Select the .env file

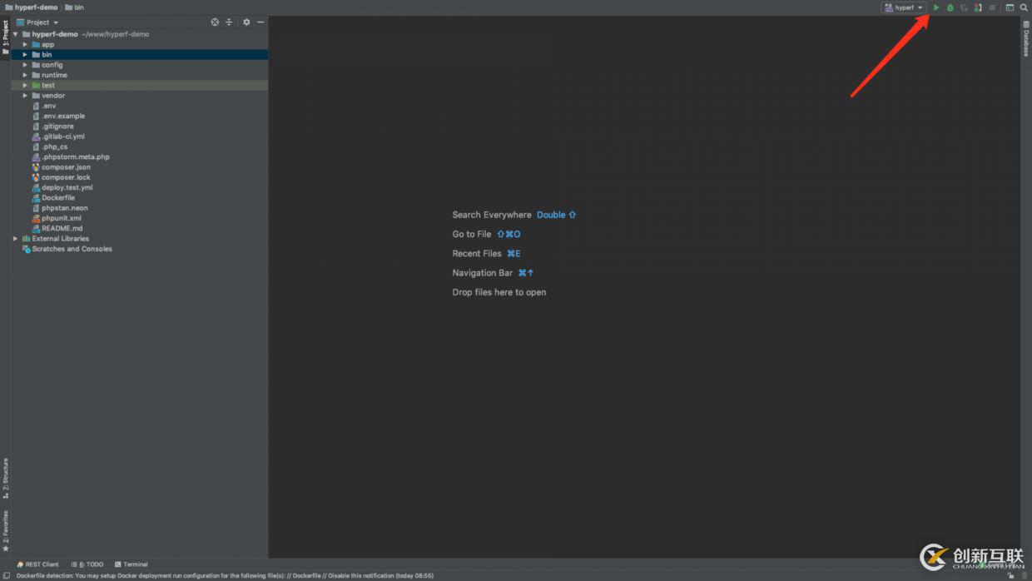point(49,106)
